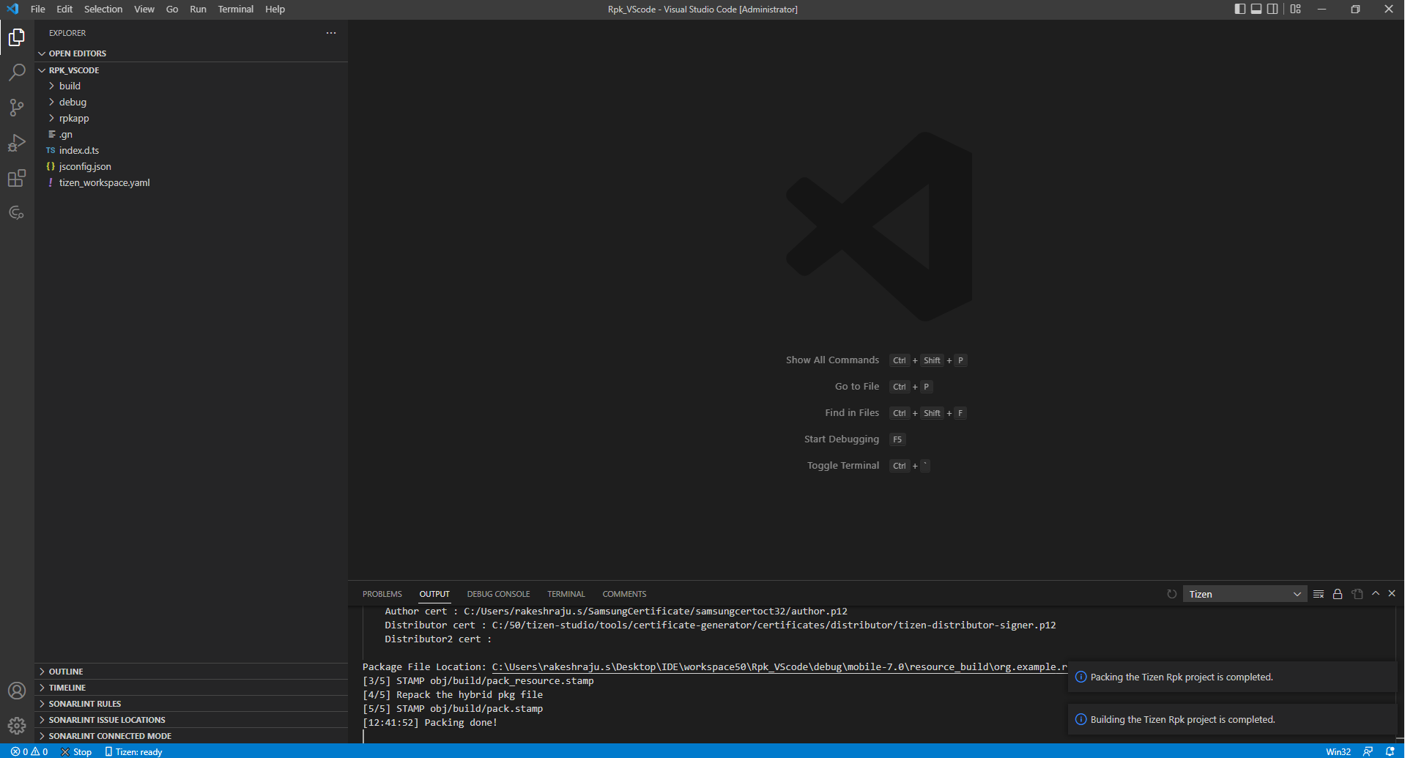Open tizen_workspace.yaml file

coord(104,182)
